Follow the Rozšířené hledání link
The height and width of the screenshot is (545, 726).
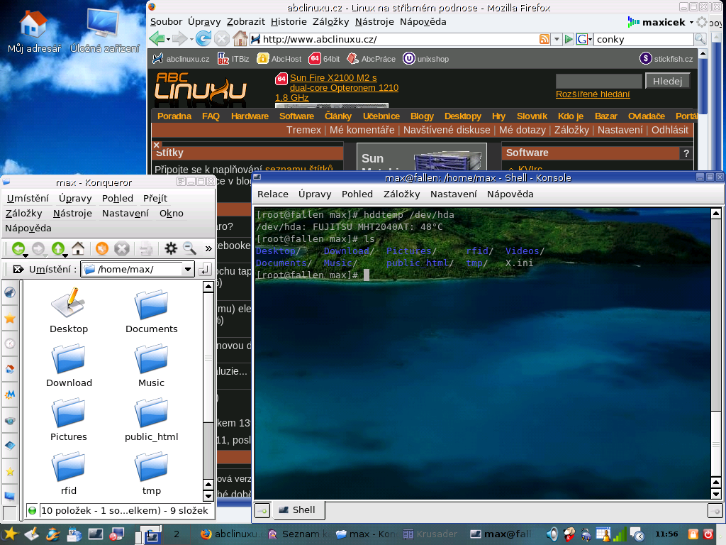click(x=593, y=94)
